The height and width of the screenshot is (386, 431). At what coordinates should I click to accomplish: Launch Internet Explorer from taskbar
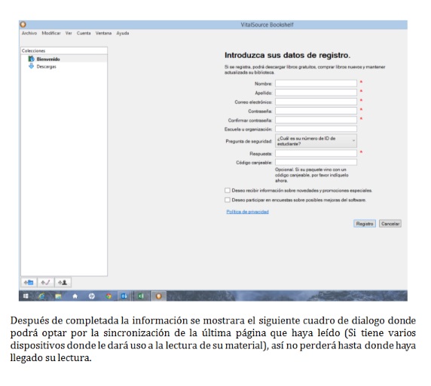point(41,296)
